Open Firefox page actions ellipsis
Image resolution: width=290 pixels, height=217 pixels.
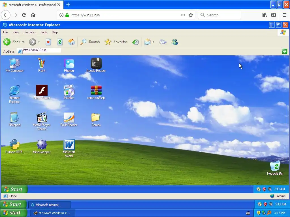point(183,15)
